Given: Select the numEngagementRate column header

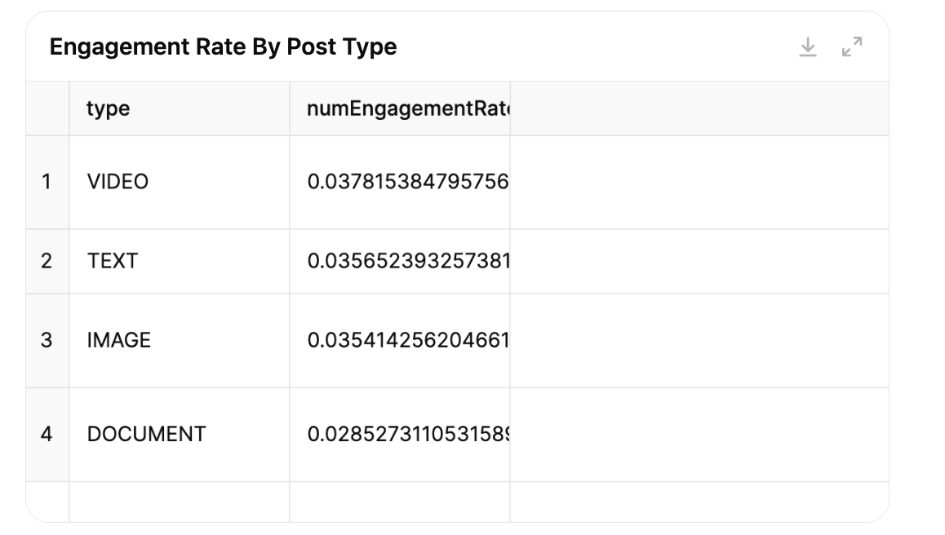Looking at the screenshot, I should [x=400, y=108].
